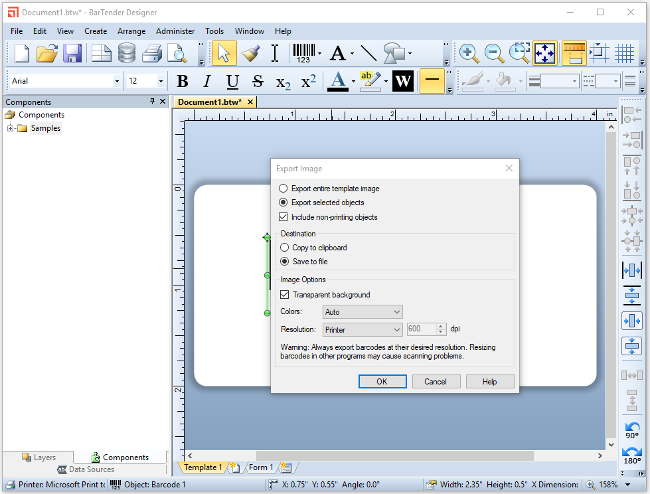Screen dimensions: 650x494
Task: Apply subscript formatting
Action: 283,82
